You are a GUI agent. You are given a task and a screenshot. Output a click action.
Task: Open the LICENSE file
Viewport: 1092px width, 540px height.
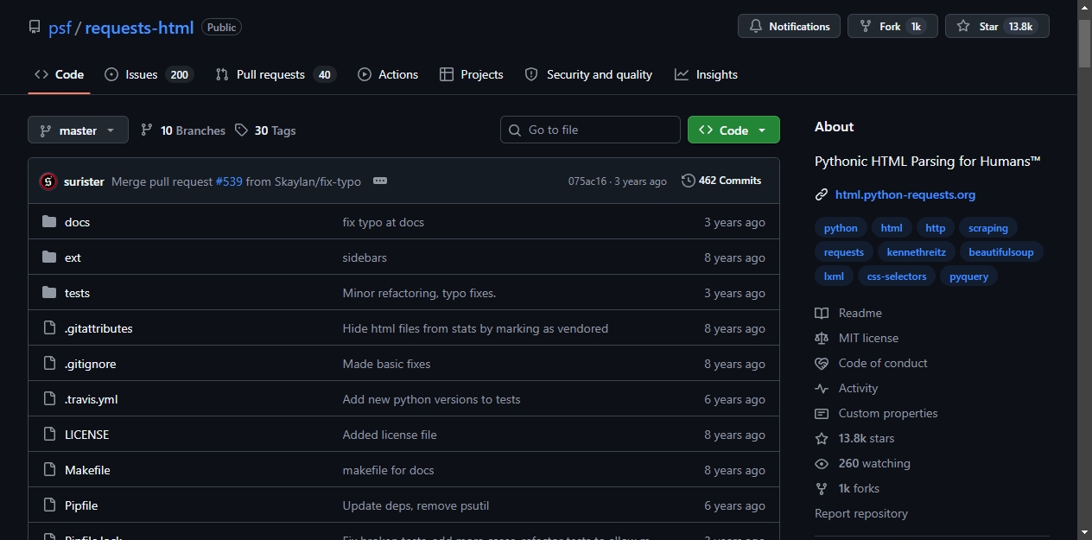click(x=87, y=435)
